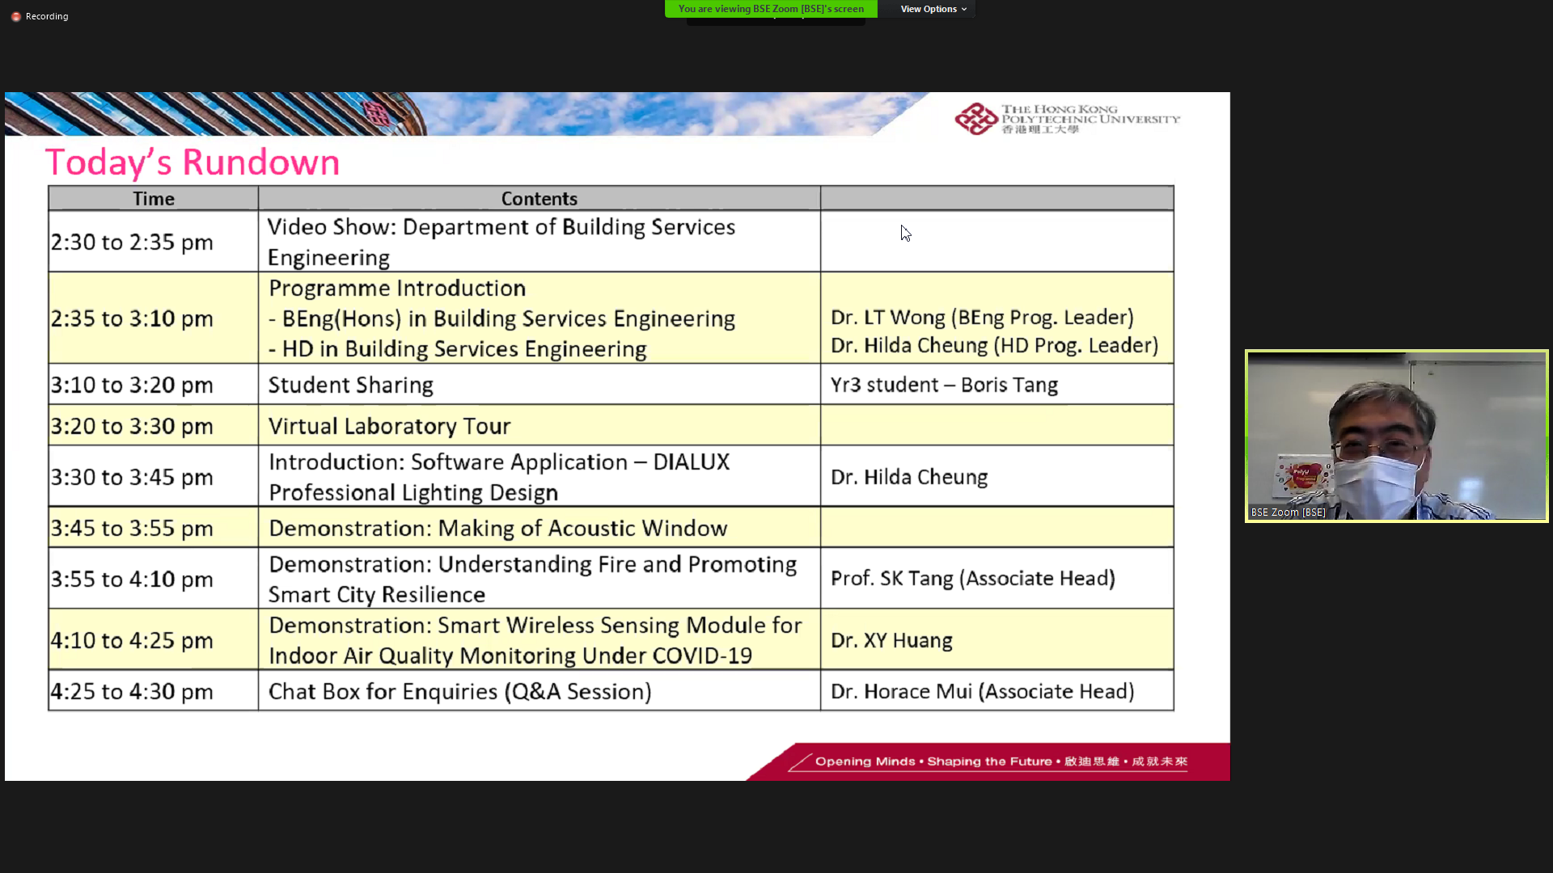
Task: Click the 'Virtual Laboratory Tour' row
Action: click(389, 426)
